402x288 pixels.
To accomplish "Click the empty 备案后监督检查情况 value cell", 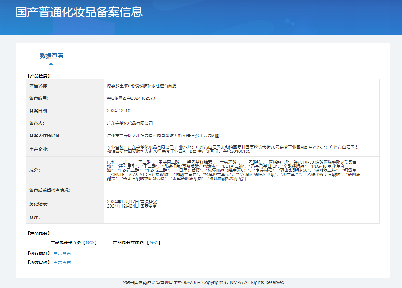I will [x=241, y=190].
